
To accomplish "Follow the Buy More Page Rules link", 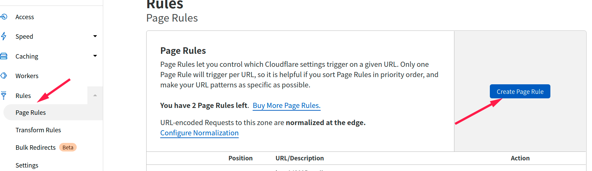I will tap(287, 106).
